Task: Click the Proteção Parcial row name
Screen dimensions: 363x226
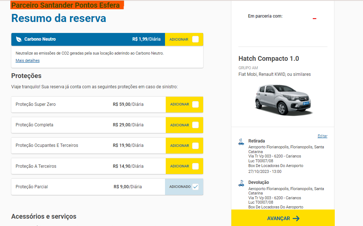Action: coord(32,187)
